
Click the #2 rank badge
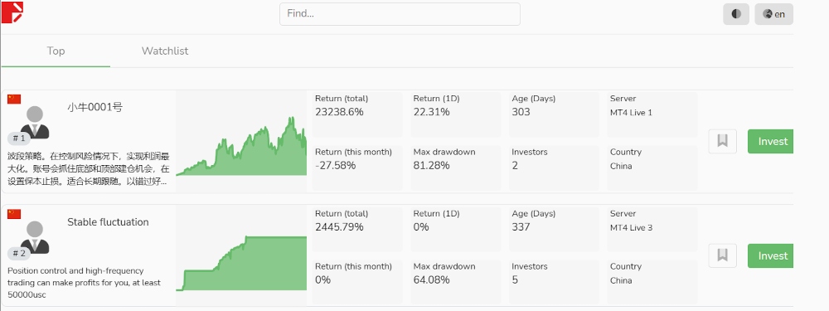[x=19, y=253]
